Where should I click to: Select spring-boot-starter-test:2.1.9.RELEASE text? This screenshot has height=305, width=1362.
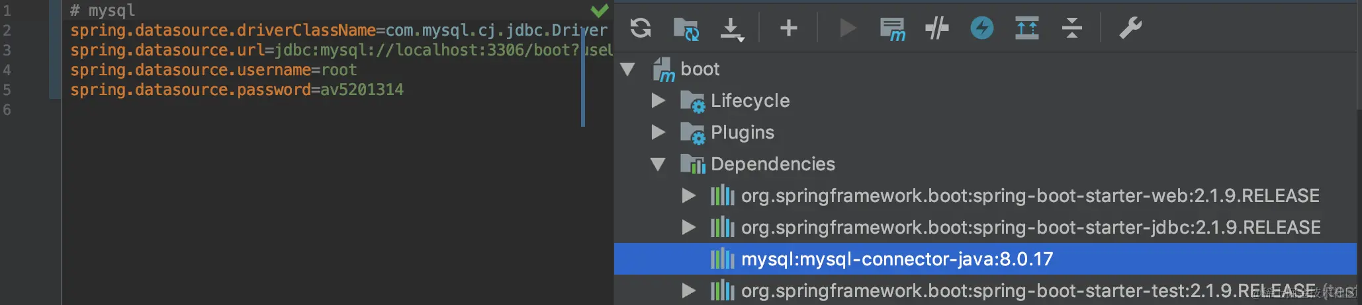tap(1028, 291)
